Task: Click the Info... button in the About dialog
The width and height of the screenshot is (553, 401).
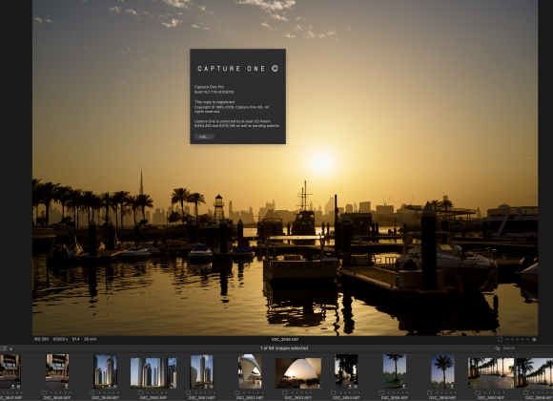Action: tap(204, 137)
